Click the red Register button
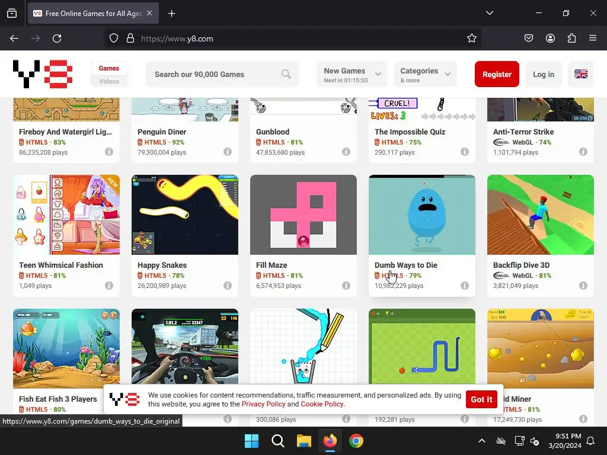 click(497, 74)
